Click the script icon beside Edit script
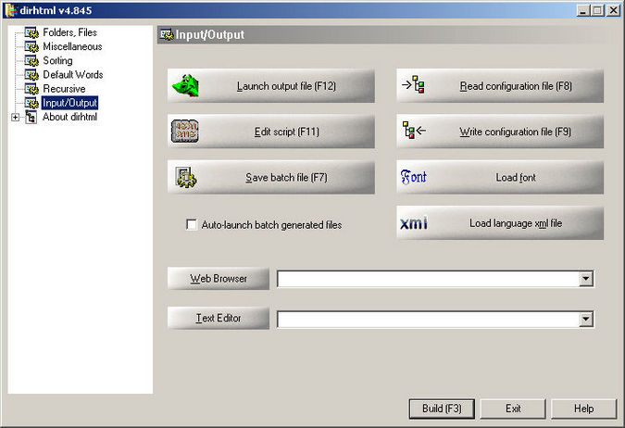This screenshot has height=428, width=625. pos(184,132)
